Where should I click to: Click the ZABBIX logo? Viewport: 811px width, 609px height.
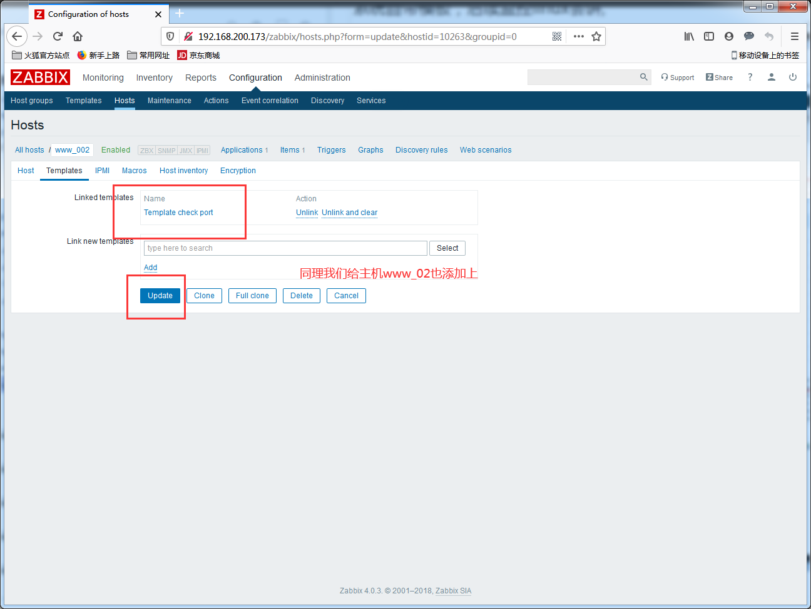(40, 77)
